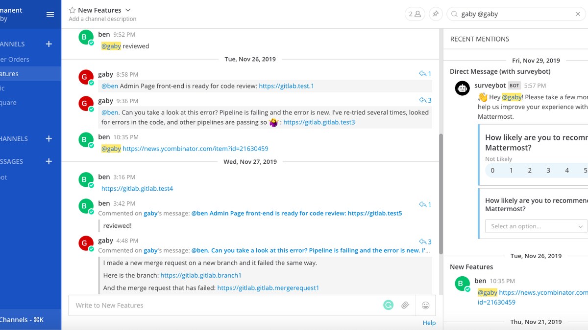The height and width of the screenshot is (330, 588).
Task: Click the green Grammarly icon in message box
Action: pyautogui.click(x=388, y=305)
